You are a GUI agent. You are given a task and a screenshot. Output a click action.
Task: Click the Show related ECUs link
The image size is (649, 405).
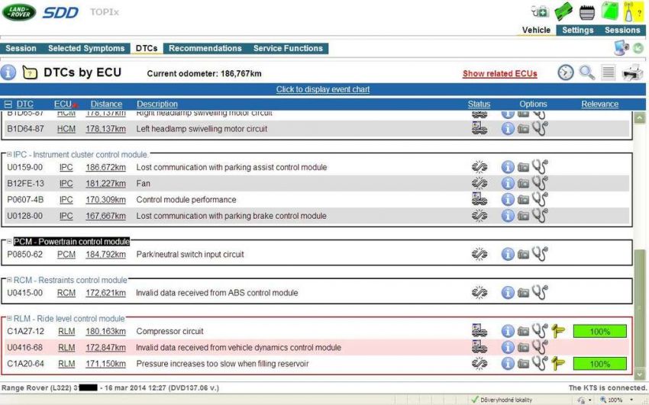click(x=499, y=74)
